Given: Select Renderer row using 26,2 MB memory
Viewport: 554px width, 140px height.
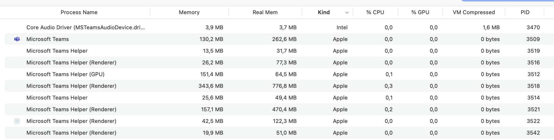Looking at the screenshot, I should click(71, 63).
